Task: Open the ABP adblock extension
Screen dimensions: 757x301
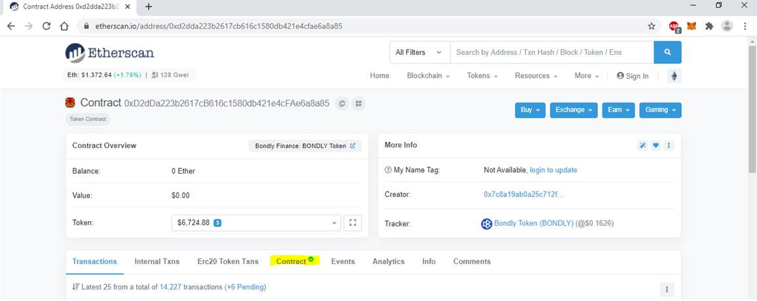Action: coord(674,27)
